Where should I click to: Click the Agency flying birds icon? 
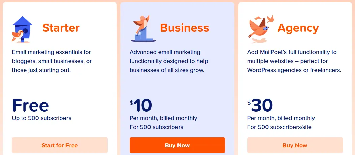[x=261, y=29]
